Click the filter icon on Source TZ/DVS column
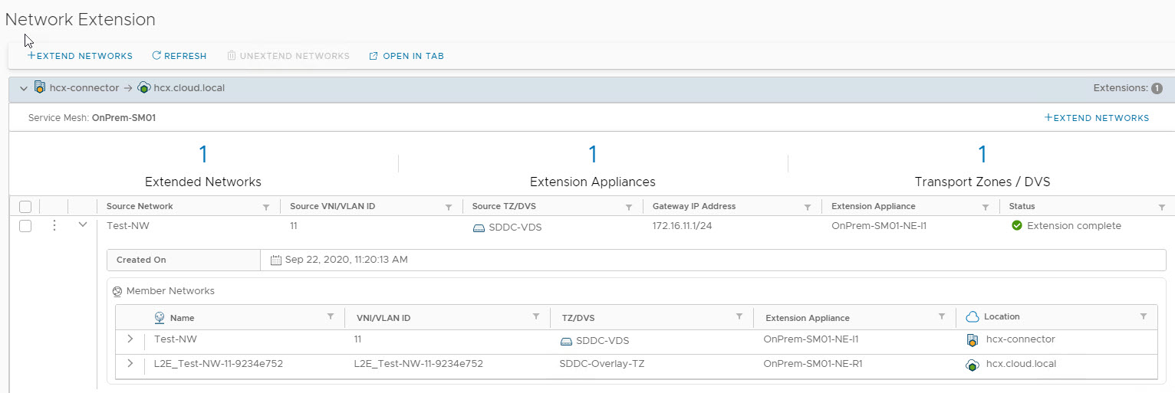The image size is (1175, 393). (628, 207)
